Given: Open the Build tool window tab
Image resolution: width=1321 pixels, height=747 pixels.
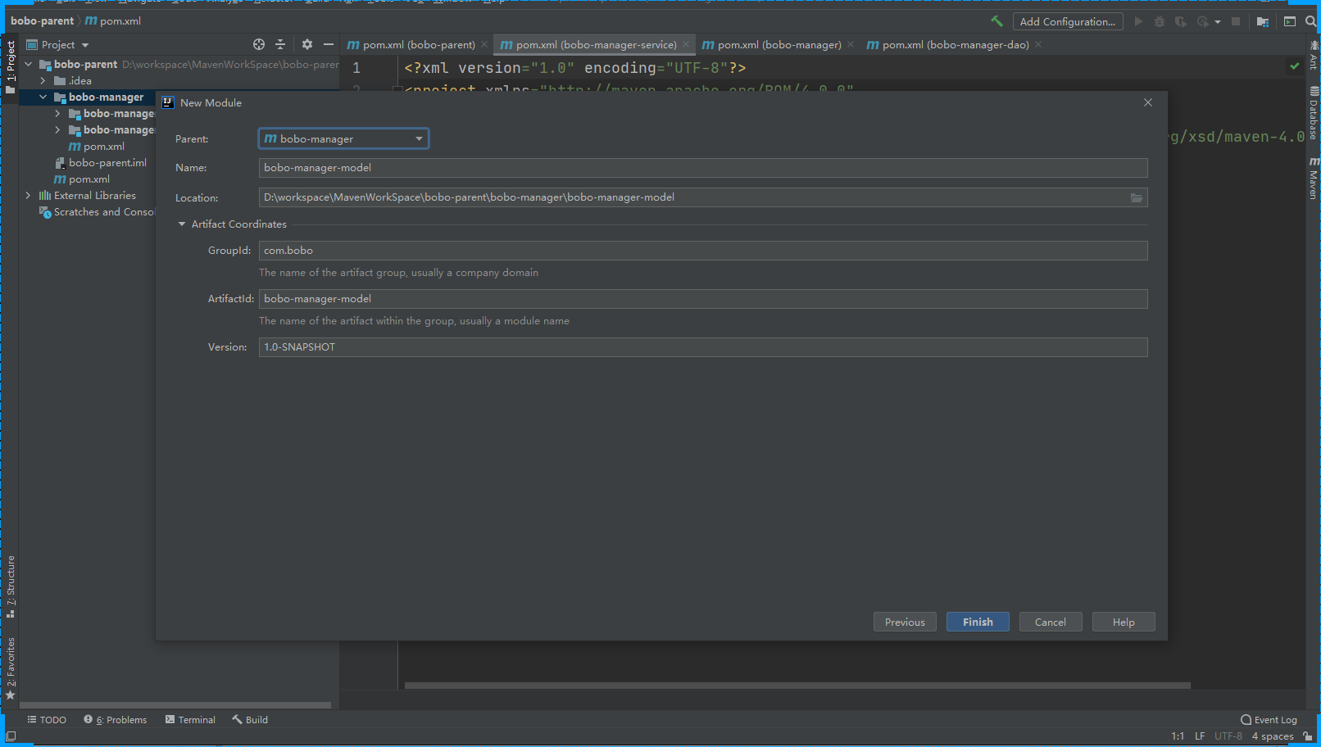Looking at the screenshot, I should pos(250,720).
